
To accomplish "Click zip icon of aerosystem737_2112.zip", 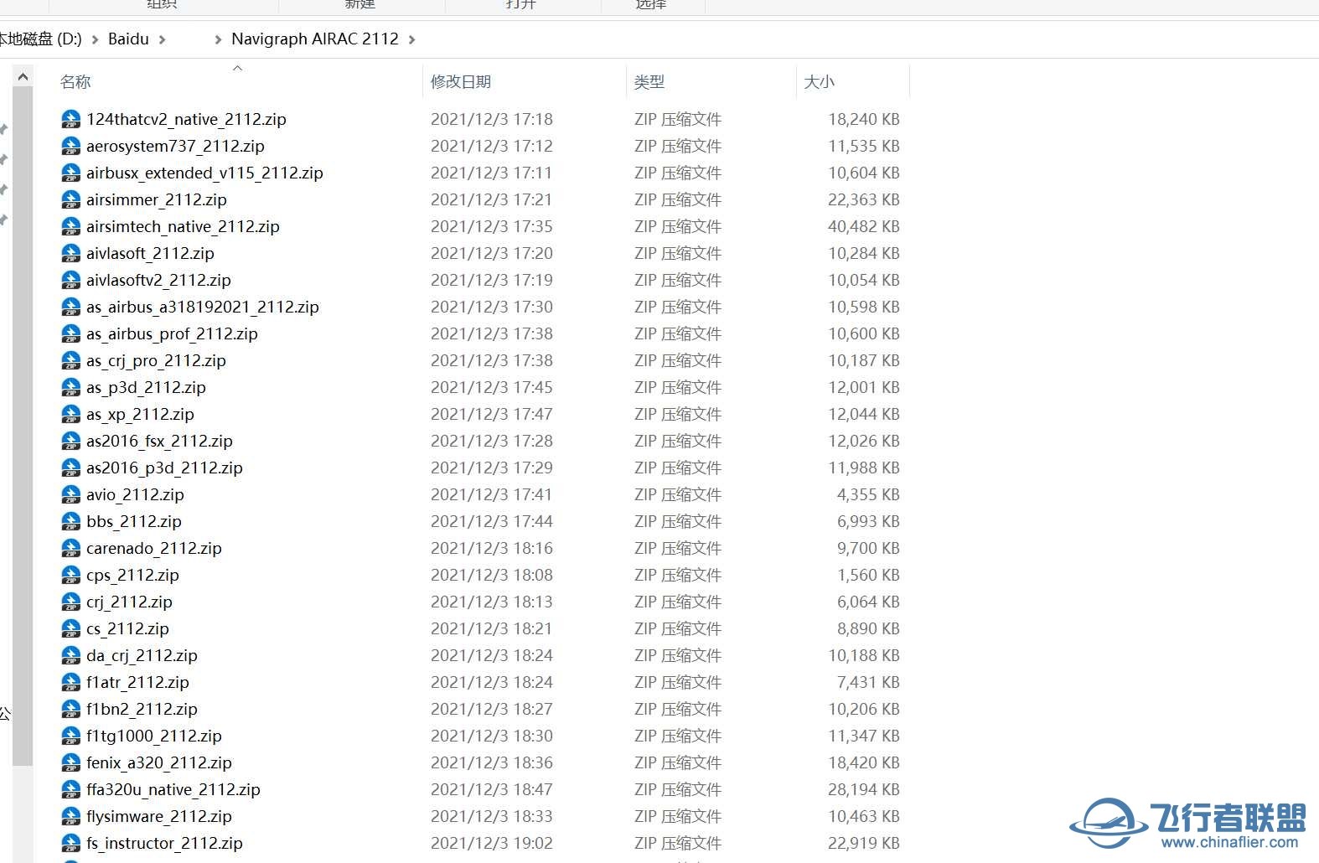I will (71, 146).
